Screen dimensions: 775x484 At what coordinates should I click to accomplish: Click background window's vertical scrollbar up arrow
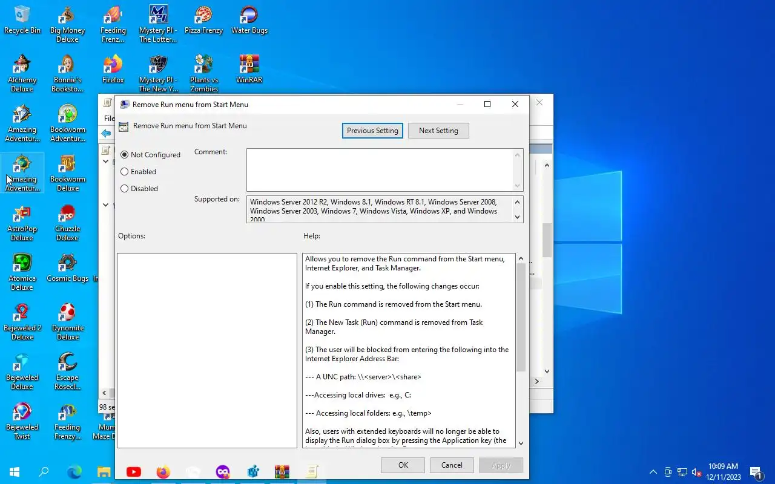[547, 165]
